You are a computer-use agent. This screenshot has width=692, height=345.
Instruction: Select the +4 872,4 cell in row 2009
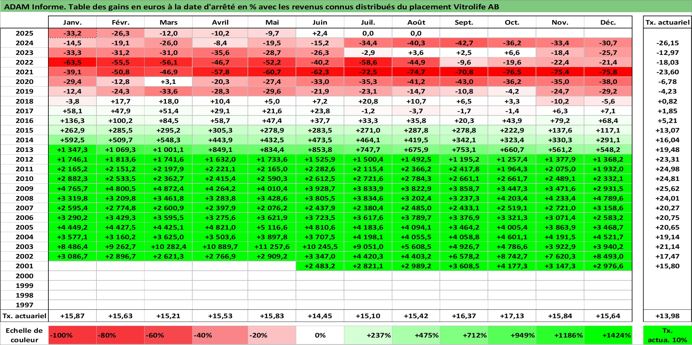point(168,189)
